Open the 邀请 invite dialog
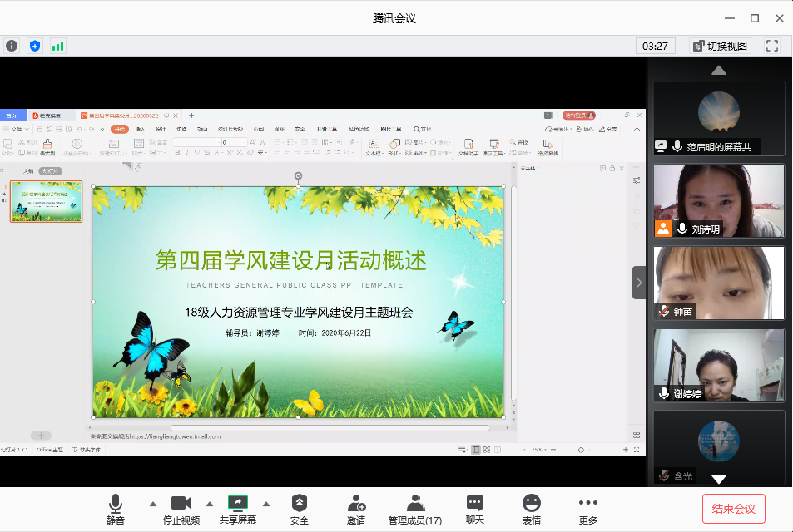The height and width of the screenshot is (532, 793). (x=356, y=509)
